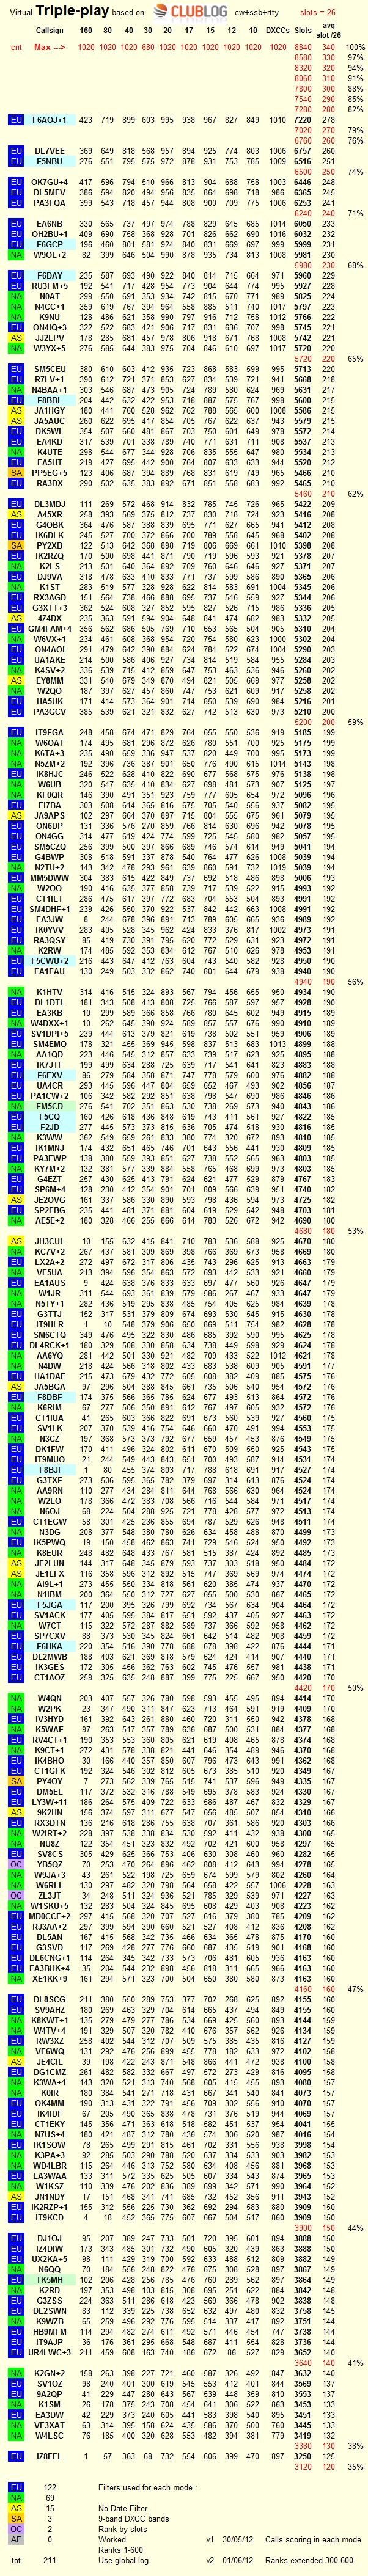The height and width of the screenshot is (2576, 368).
Task: Click the orange 8840 maximum slots value
Action: pyautogui.click(x=303, y=47)
